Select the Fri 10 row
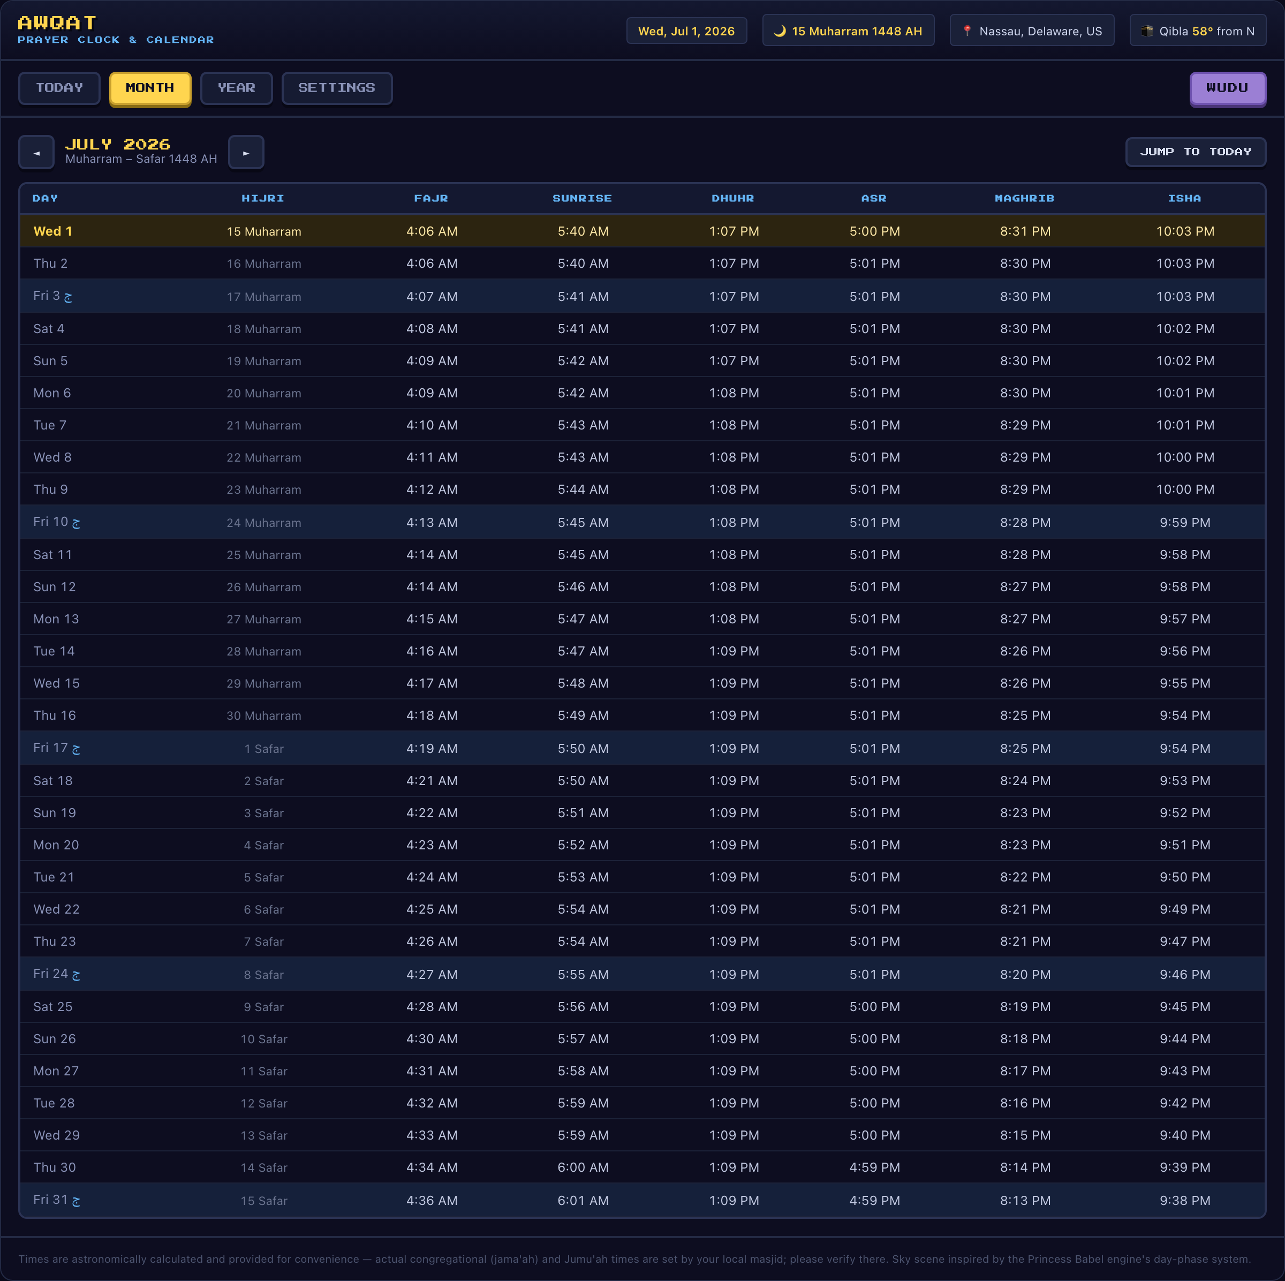The image size is (1285, 1281). (x=642, y=522)
